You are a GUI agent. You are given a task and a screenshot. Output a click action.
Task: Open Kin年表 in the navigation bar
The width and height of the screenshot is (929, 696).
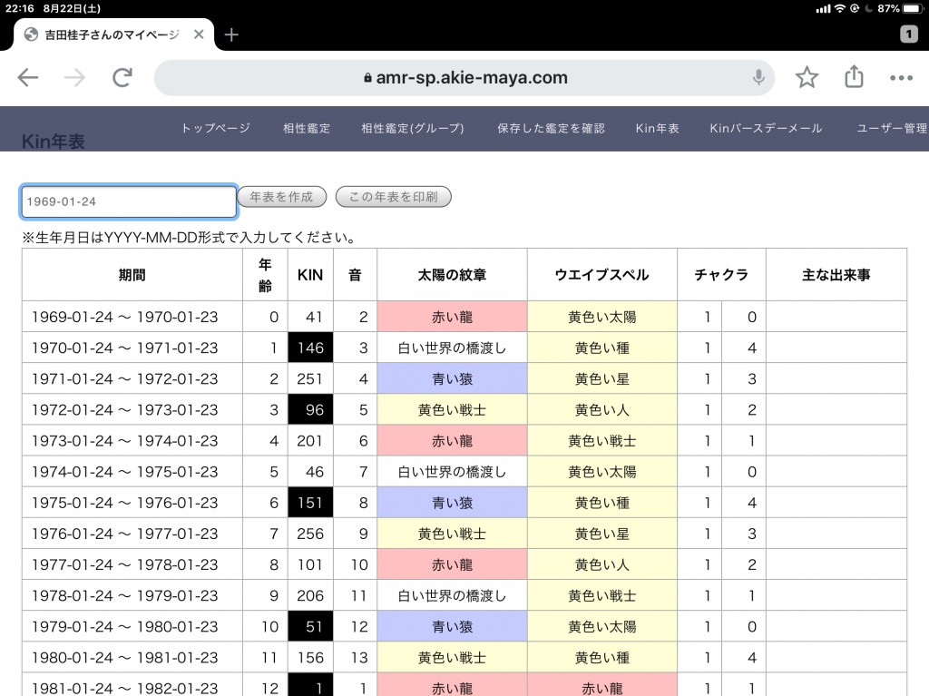[x=657, y=128]
